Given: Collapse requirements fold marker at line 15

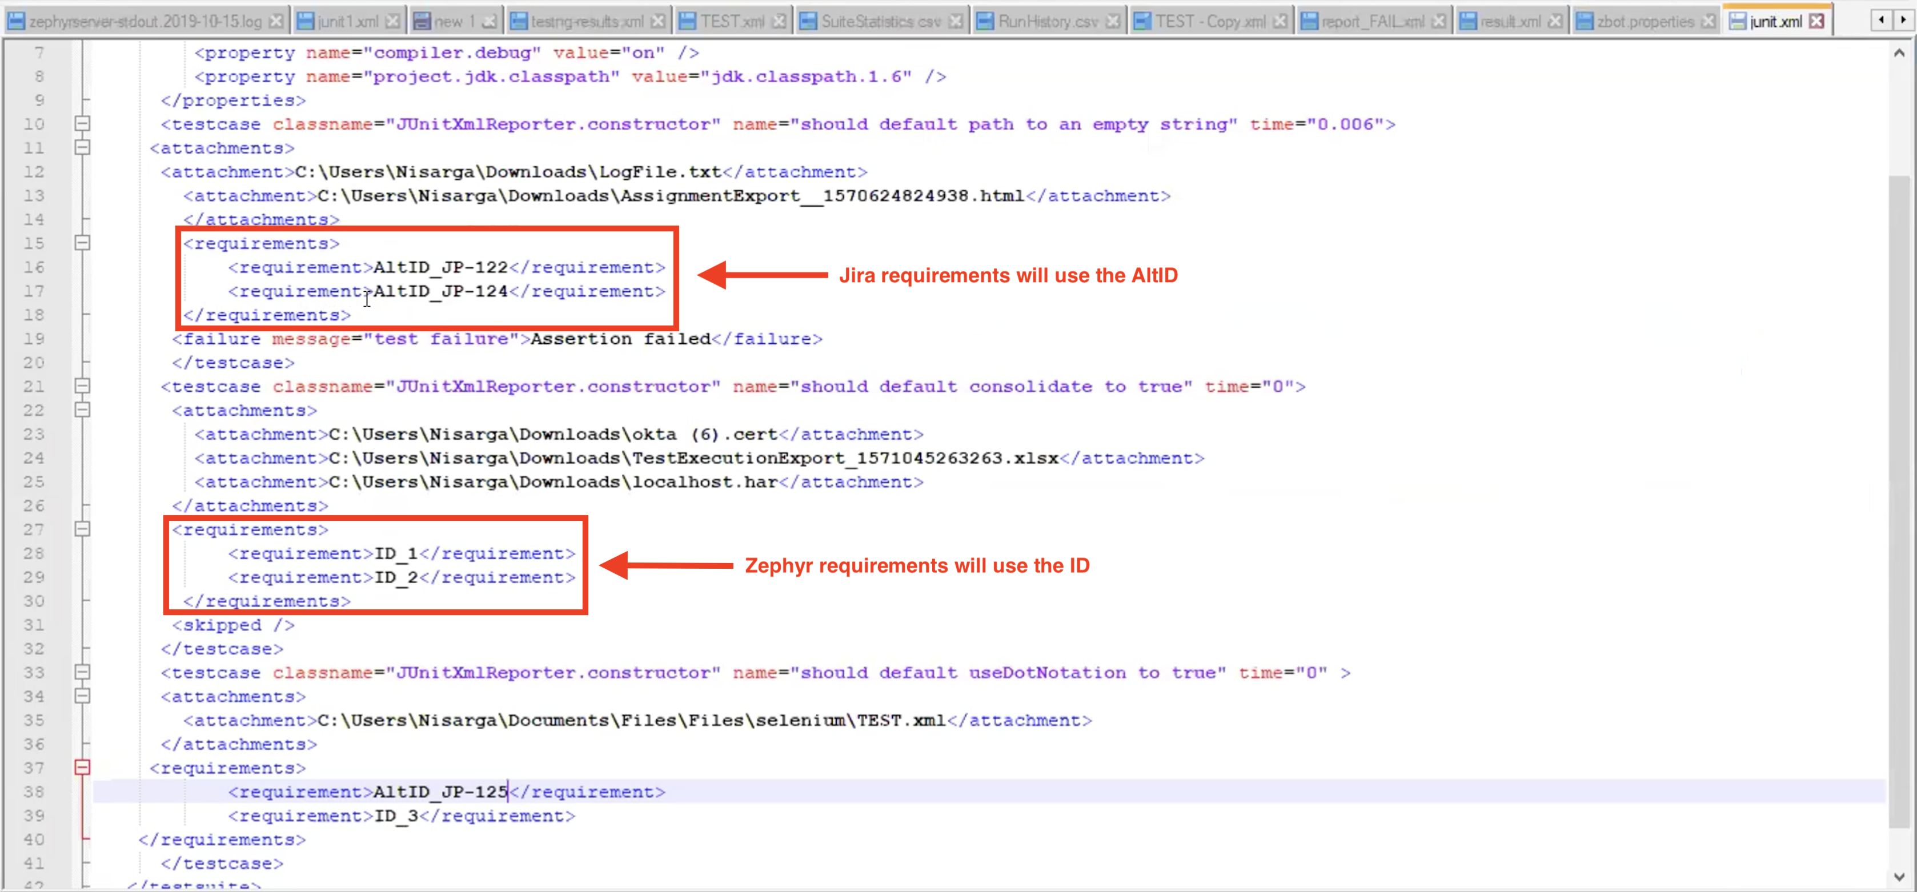Looking at the screenshot, I should 83,243.
